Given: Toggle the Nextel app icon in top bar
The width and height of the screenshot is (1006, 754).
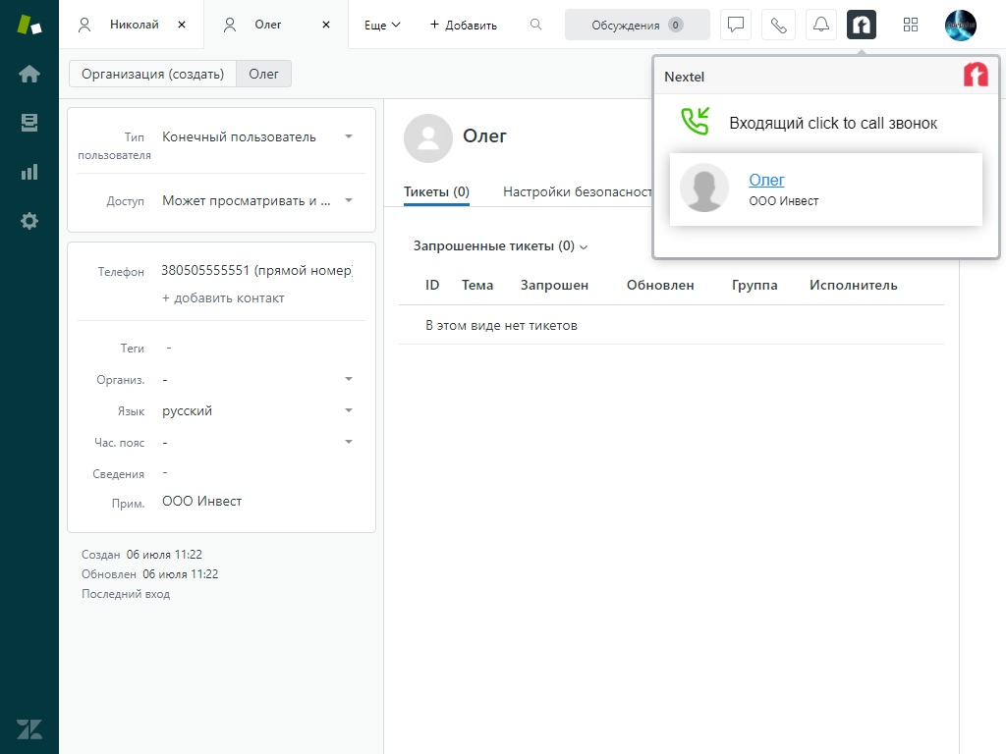Looking at the screenshot, I should point(862,25).
